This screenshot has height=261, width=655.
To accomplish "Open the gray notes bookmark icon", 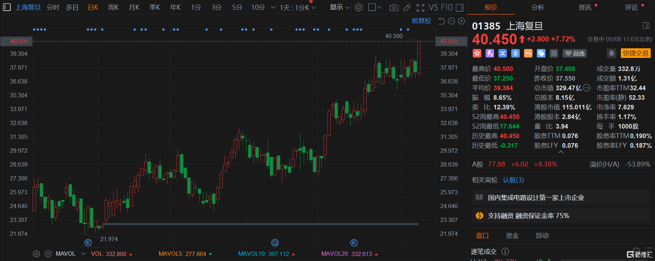I will pos(554,53).
